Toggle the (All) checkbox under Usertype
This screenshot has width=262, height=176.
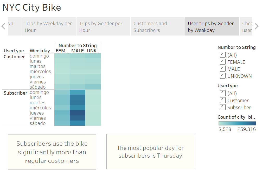tap(222, 93)
